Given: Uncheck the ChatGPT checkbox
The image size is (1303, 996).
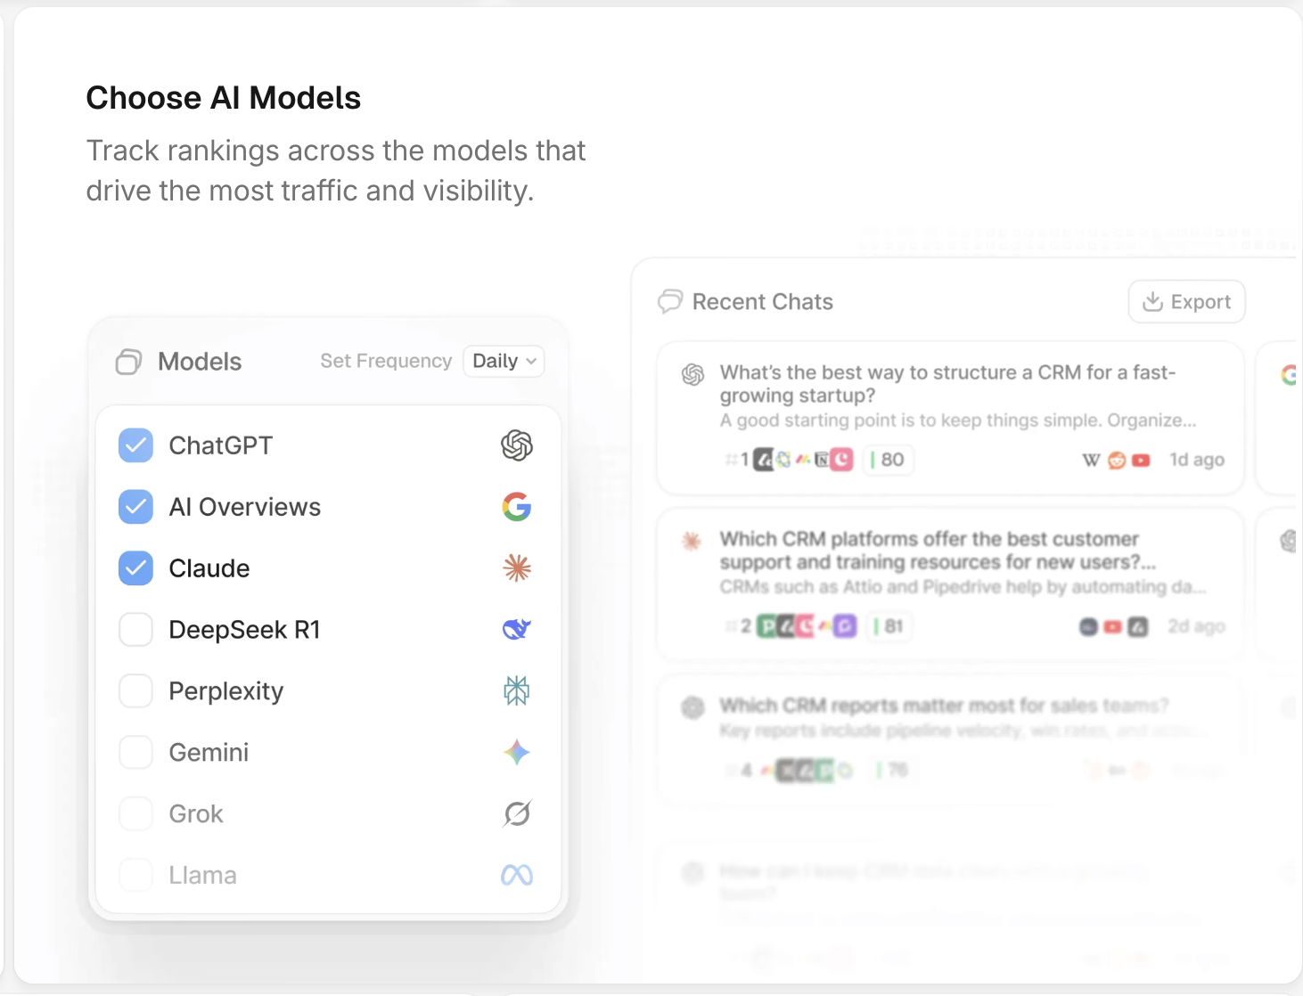Looking at the screenshot, I should (135, 445).
